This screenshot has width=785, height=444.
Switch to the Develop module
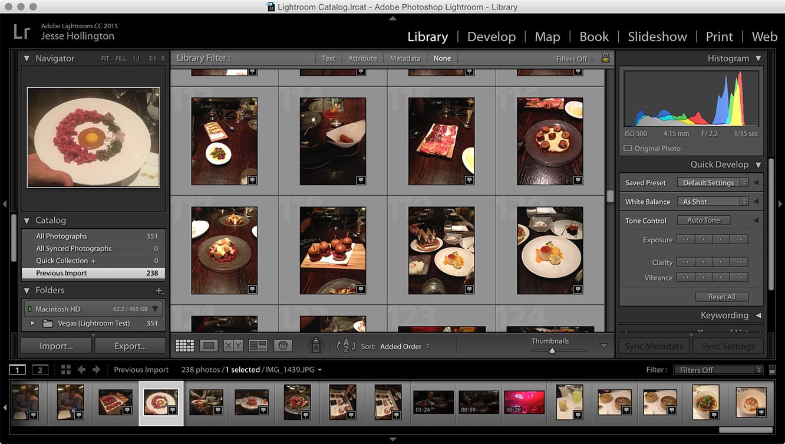click(x=491, y=37)
